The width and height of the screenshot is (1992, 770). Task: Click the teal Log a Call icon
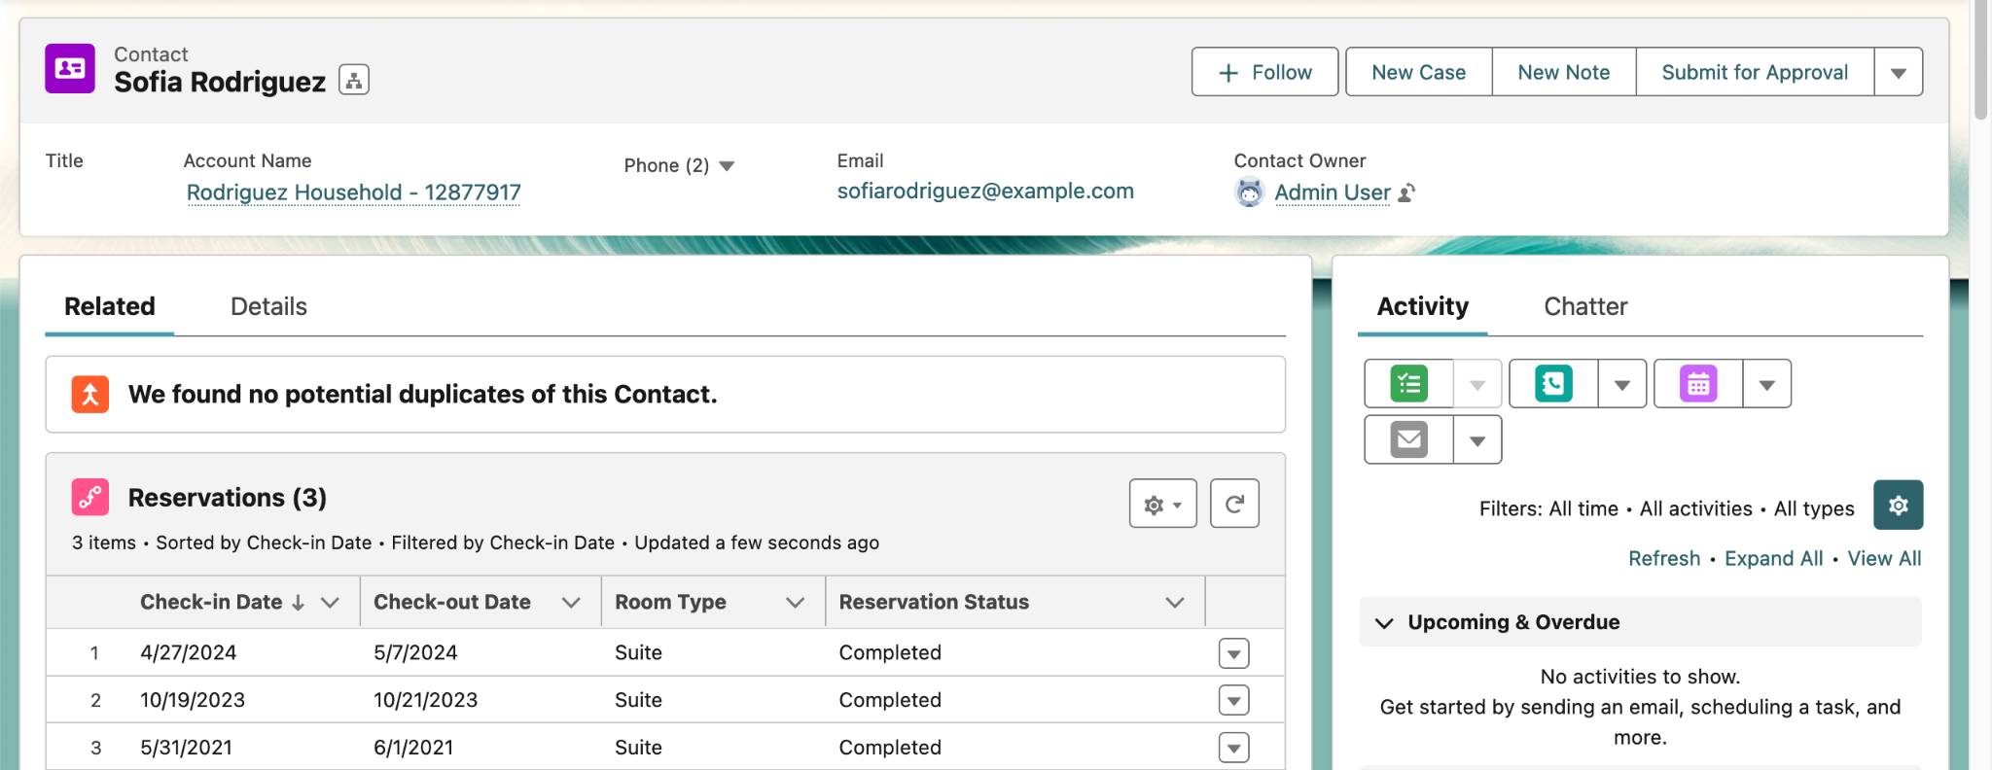click(1553, 384)
